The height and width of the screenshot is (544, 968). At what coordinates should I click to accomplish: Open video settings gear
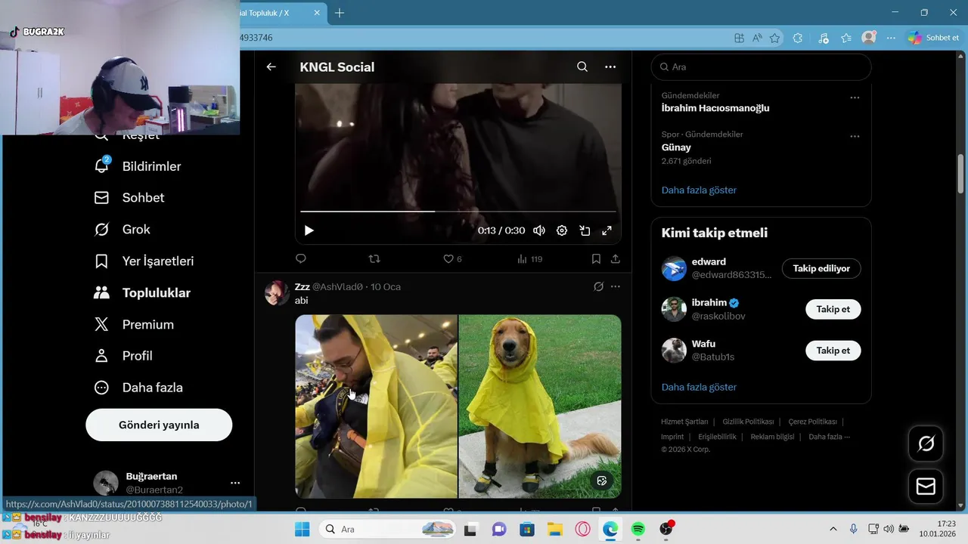coord(562,230)
